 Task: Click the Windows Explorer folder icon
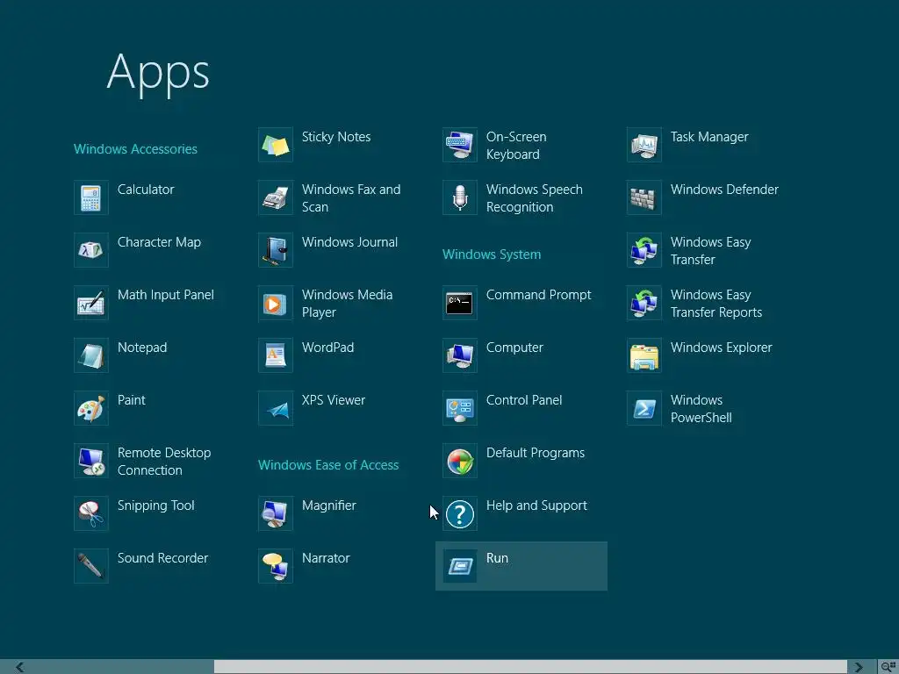click(x=644, y=356)
